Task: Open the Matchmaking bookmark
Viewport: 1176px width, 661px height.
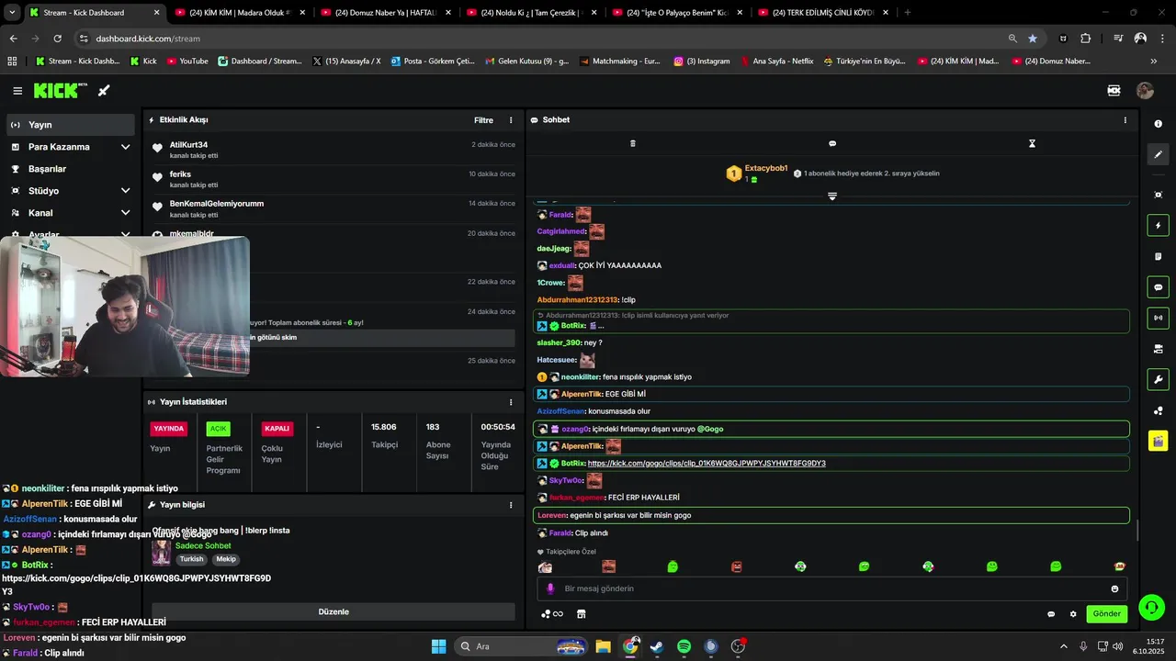Action: (x=619, y=62)
